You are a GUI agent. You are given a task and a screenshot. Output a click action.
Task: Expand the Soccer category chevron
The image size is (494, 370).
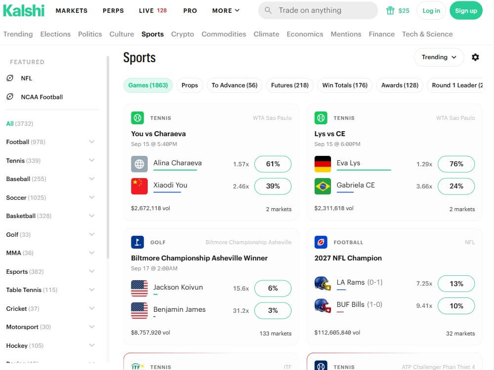tap(92, 197)
